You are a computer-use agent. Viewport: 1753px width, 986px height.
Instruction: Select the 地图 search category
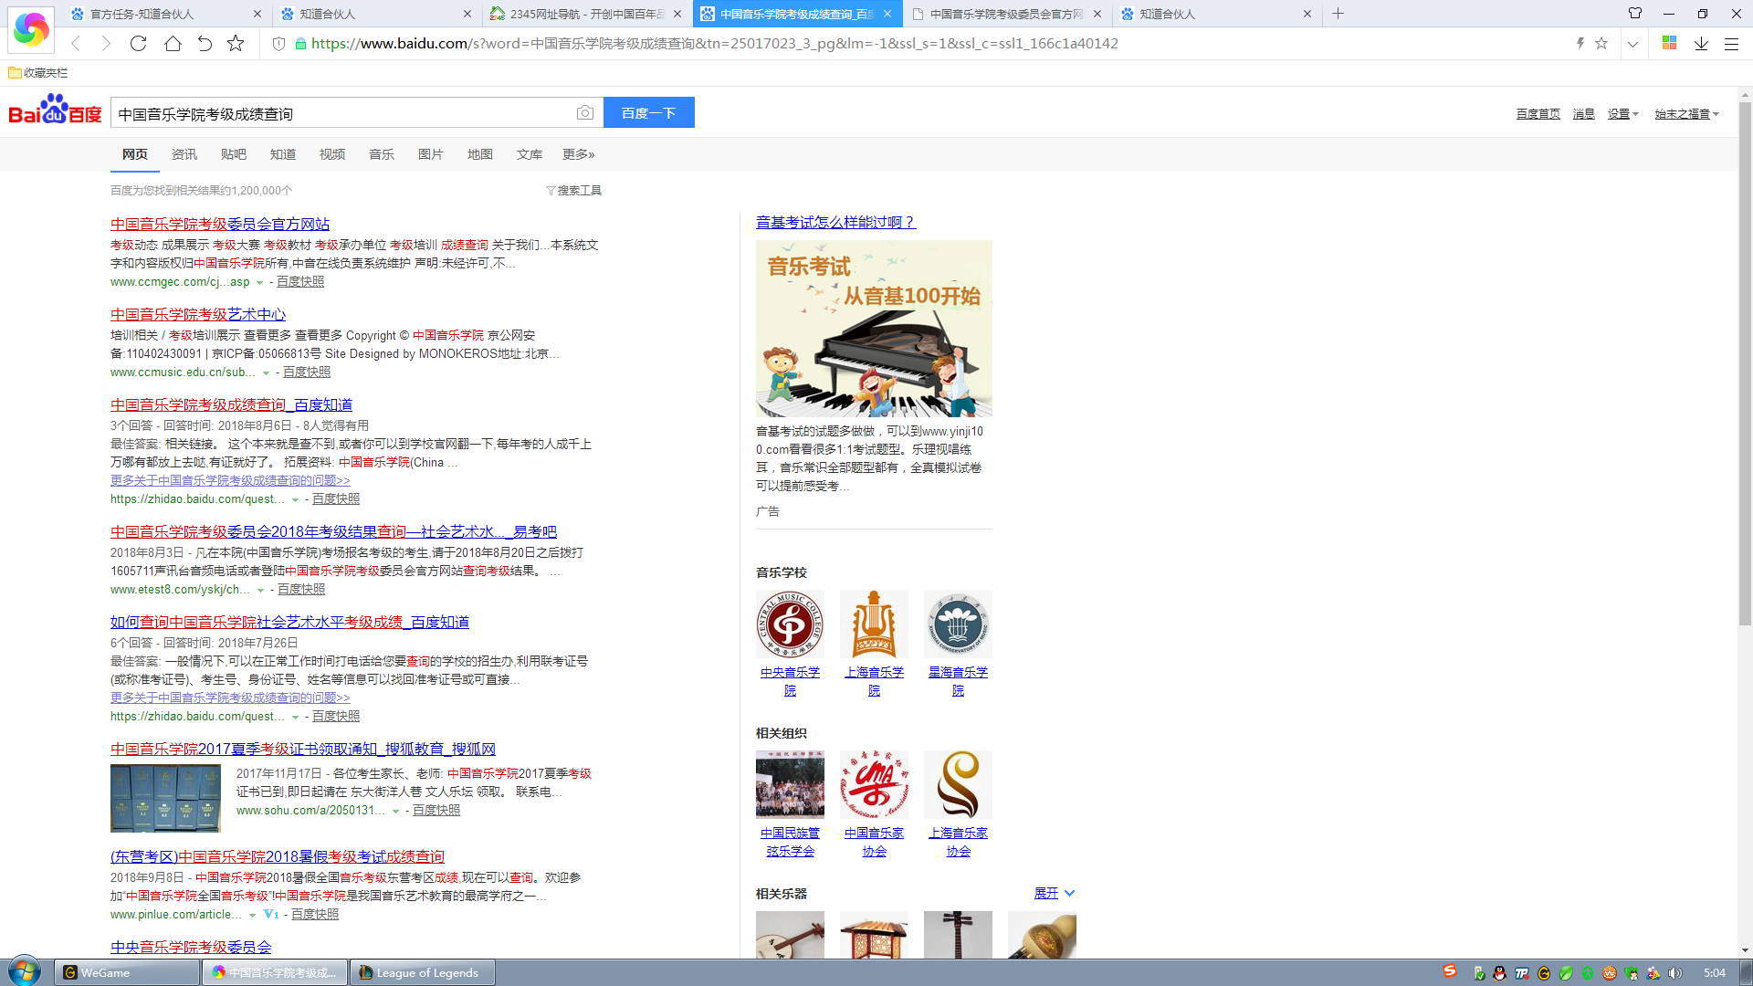click(480, 154)
